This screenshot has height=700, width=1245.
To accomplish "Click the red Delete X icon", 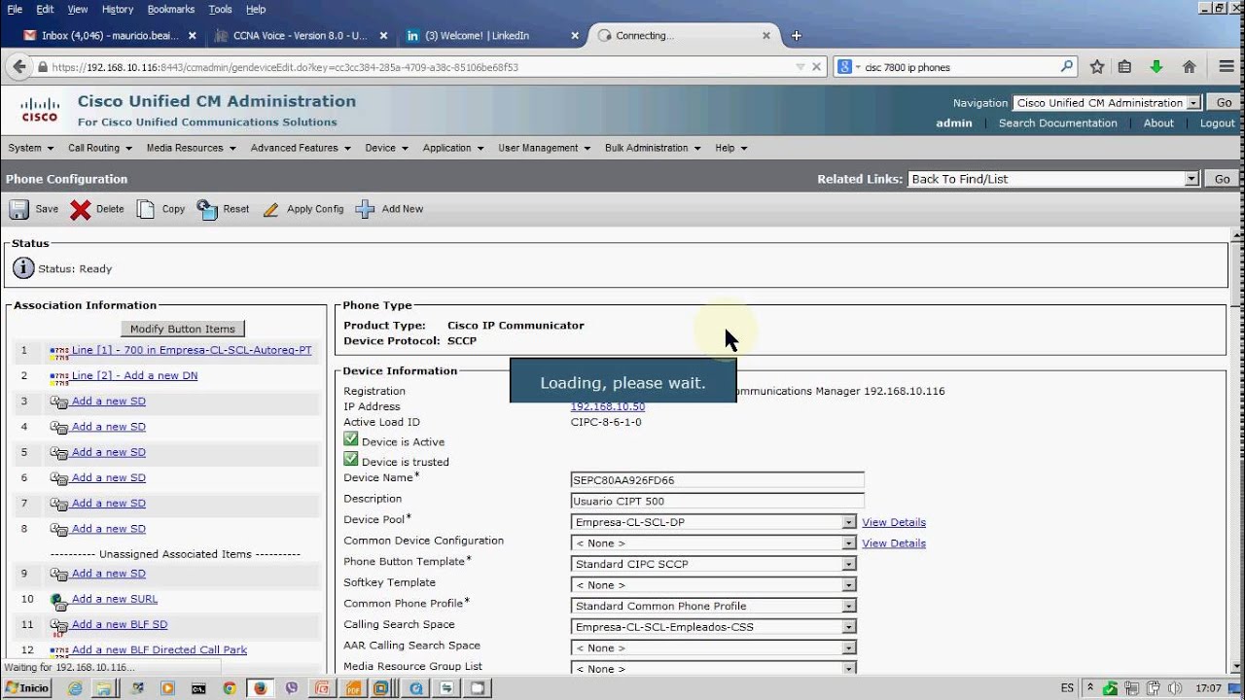I will [x=80, y=209].
